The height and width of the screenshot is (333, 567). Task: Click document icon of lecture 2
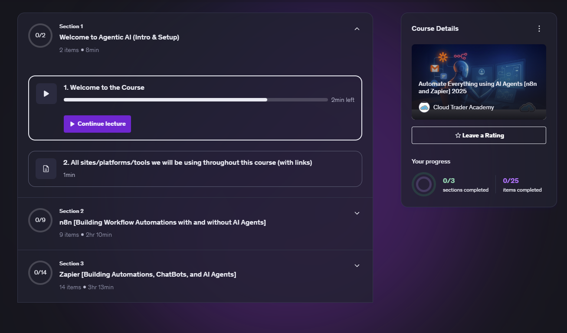point(46,169)
